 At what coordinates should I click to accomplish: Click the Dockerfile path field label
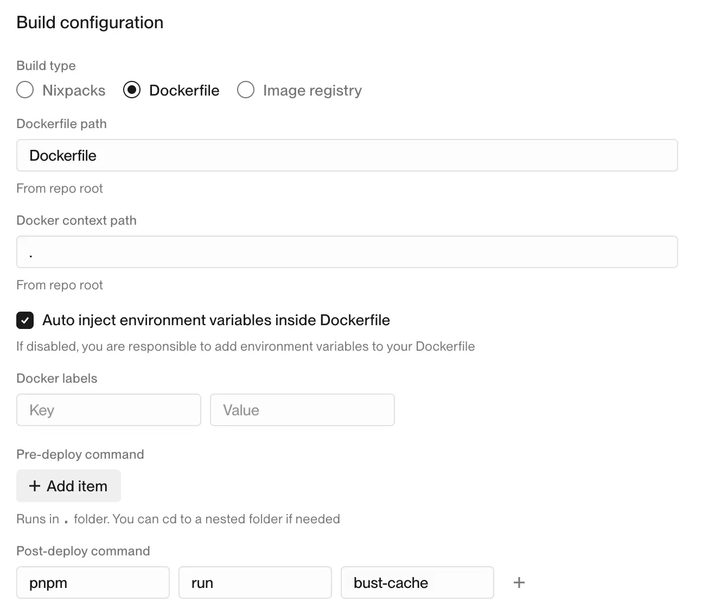pos(61,124)
